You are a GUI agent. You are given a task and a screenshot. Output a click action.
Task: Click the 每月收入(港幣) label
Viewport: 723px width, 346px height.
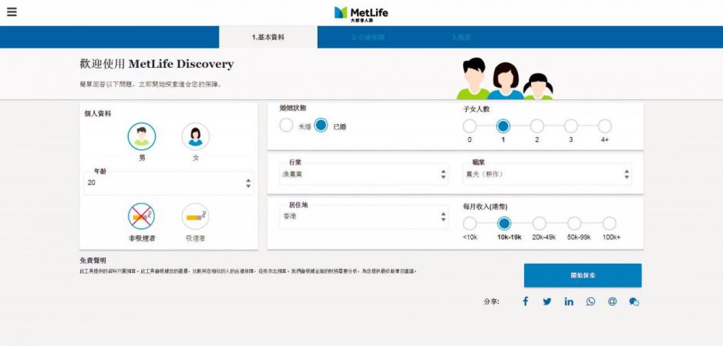(x=485, y=207)
